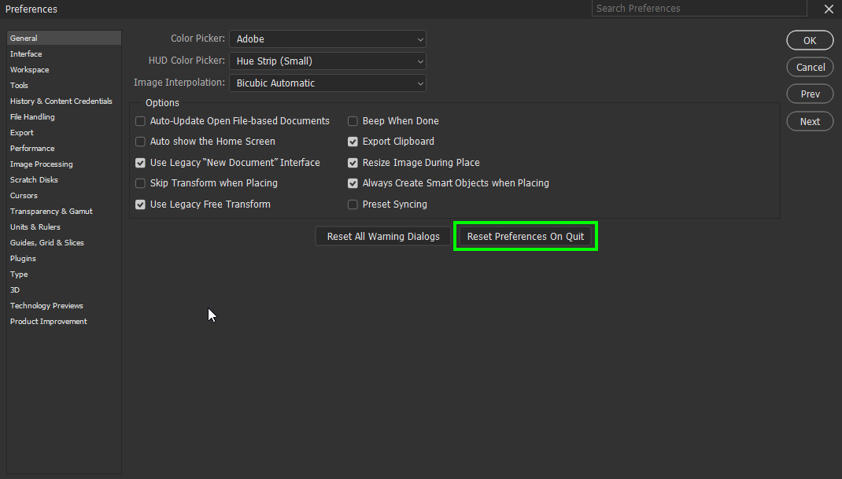Open the Color Picker dropdown
Image resolution: width=842 pixels, height=479 pixels.
tap(327, 39)
